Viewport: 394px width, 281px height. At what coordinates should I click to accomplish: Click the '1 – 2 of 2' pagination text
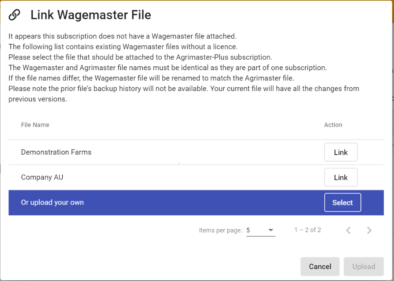click(x=307, y=230)
